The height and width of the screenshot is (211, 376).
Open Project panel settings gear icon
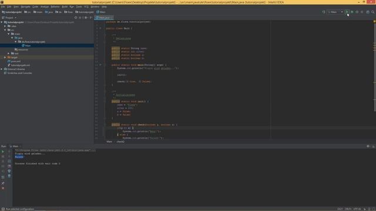(86, 18)
